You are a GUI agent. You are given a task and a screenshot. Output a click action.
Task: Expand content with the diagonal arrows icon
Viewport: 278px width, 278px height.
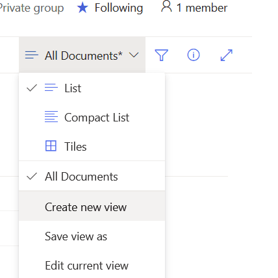227,55
